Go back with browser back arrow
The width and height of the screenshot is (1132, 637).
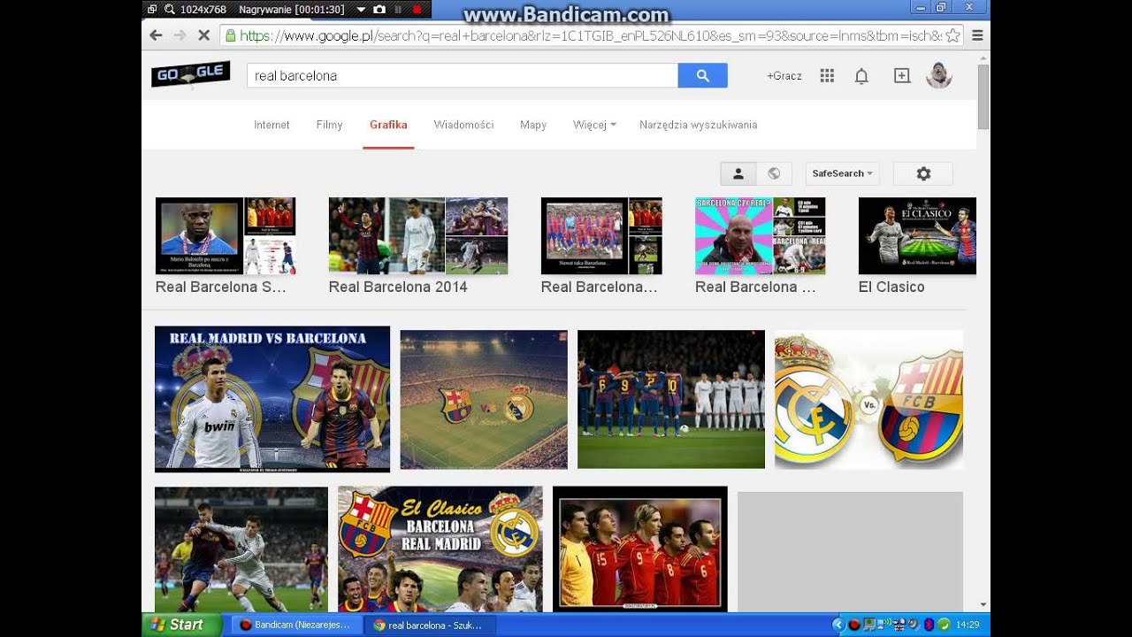pyautogui.click(x=157, y=35)
